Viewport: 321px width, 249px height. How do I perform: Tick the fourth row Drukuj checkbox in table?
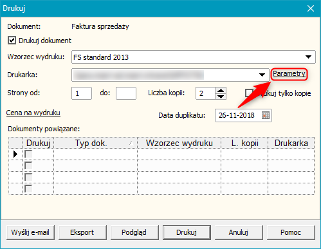click(28, 189)
